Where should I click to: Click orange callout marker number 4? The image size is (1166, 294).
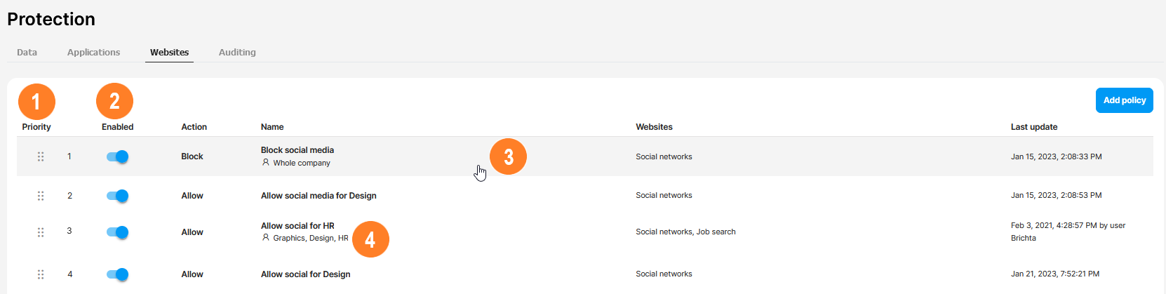[370, 239]
